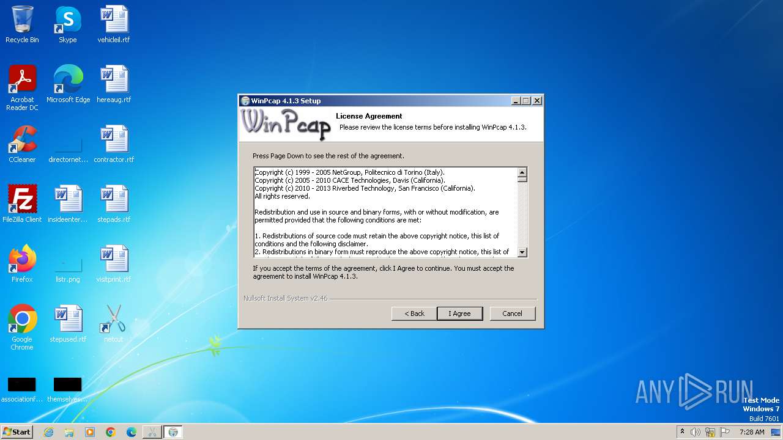Select the associationf black file icon
The image size is (783, 440).
pyautogui.click(x=22, y=390)
